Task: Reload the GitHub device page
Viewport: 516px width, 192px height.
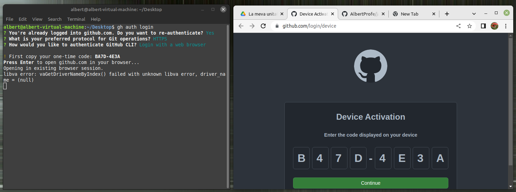Action: click(263, 26)
